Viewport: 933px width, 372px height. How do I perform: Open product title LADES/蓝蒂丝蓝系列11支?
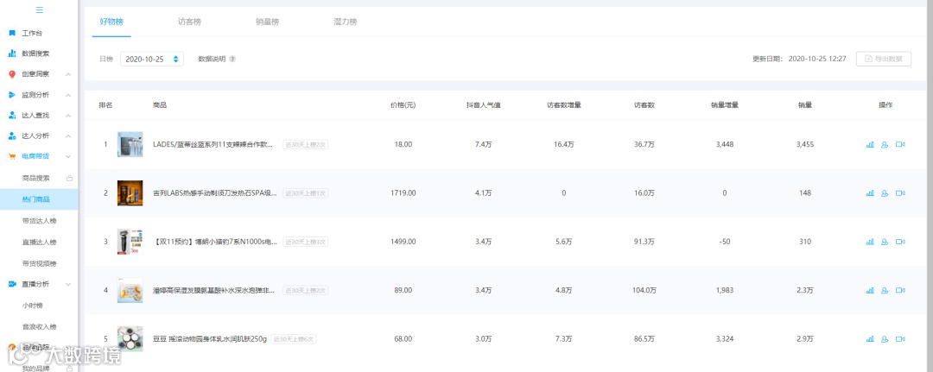point(213,144)
